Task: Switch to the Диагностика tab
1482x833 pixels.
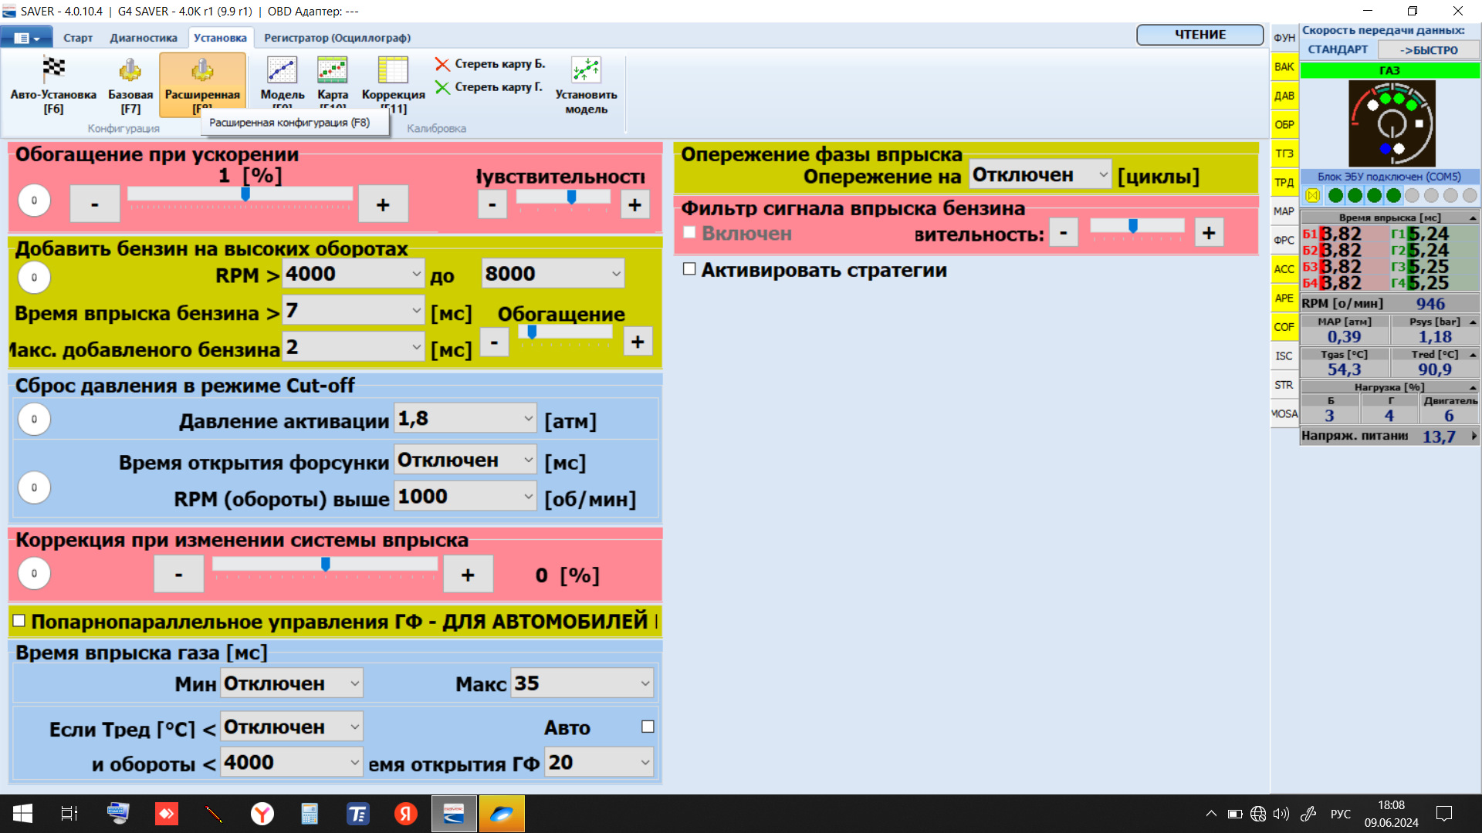Action: pyautogui.click(x=144, y=38)
